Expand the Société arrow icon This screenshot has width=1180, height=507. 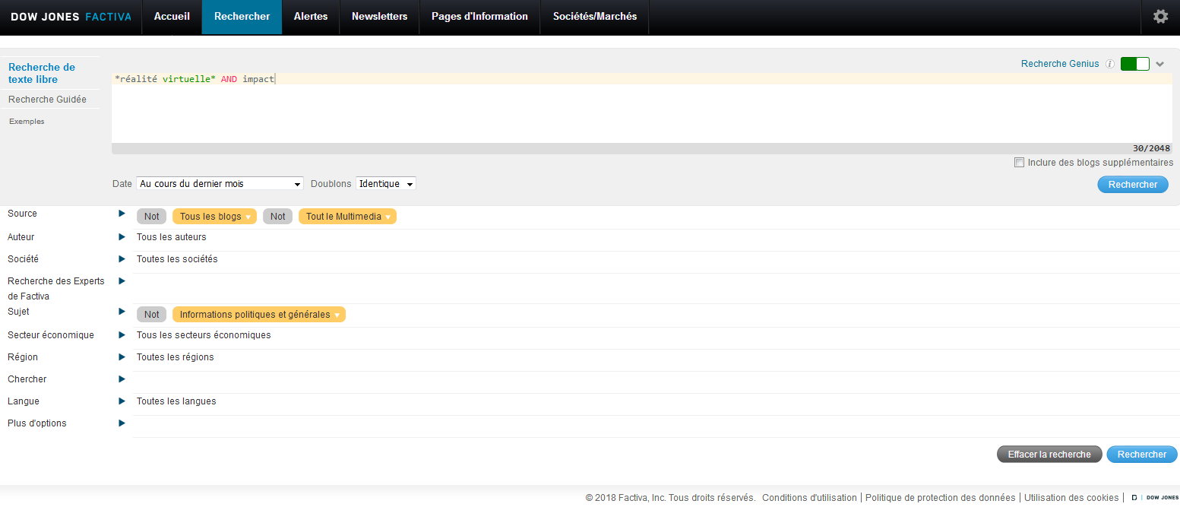(122, 259)
